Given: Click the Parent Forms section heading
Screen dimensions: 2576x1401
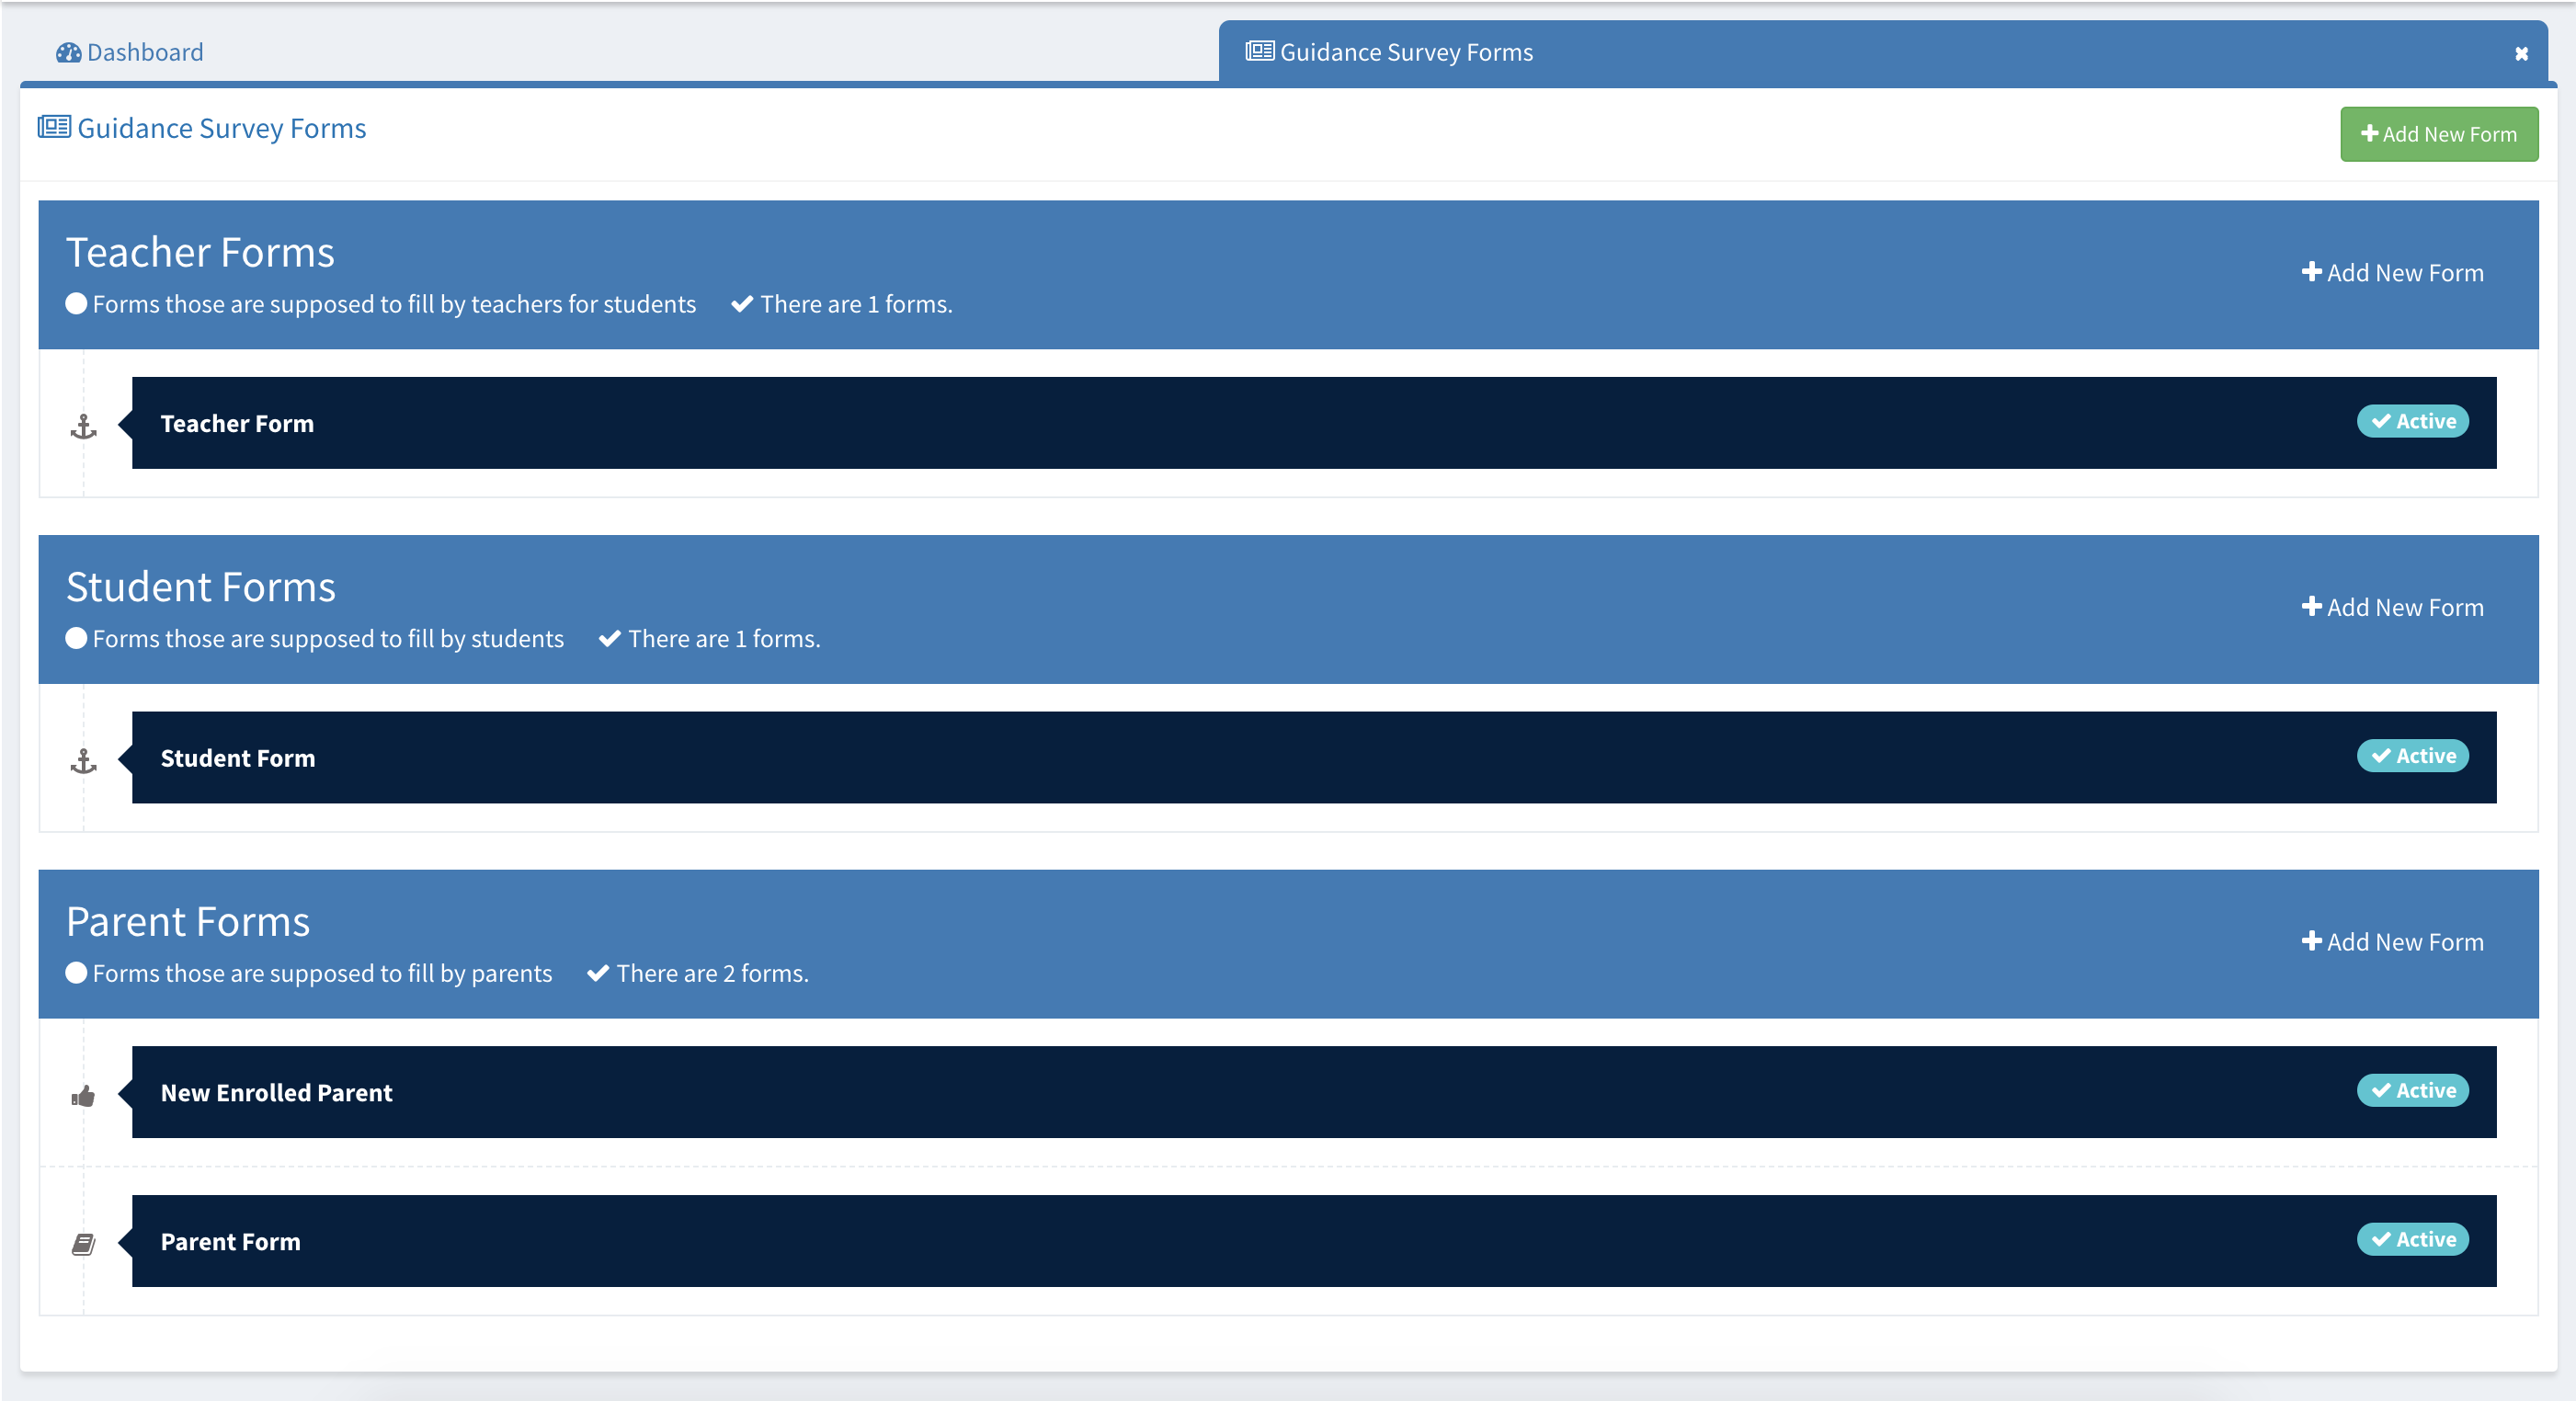Looking at the screenshot, I should point(188,921).
